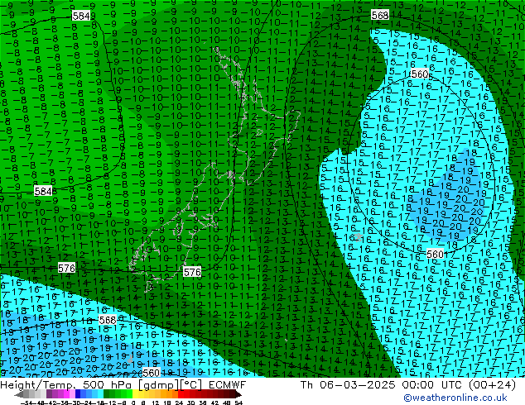Click the 'Height/Temp. 500 hPa' title text

67,385
